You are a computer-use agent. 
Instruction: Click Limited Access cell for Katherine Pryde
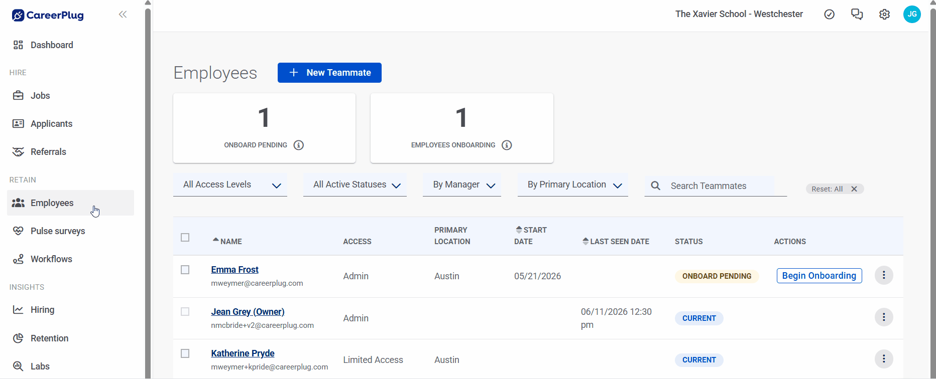(373, 360)
